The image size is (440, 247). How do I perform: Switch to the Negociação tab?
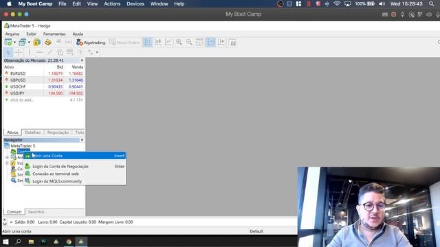(58, 132)
